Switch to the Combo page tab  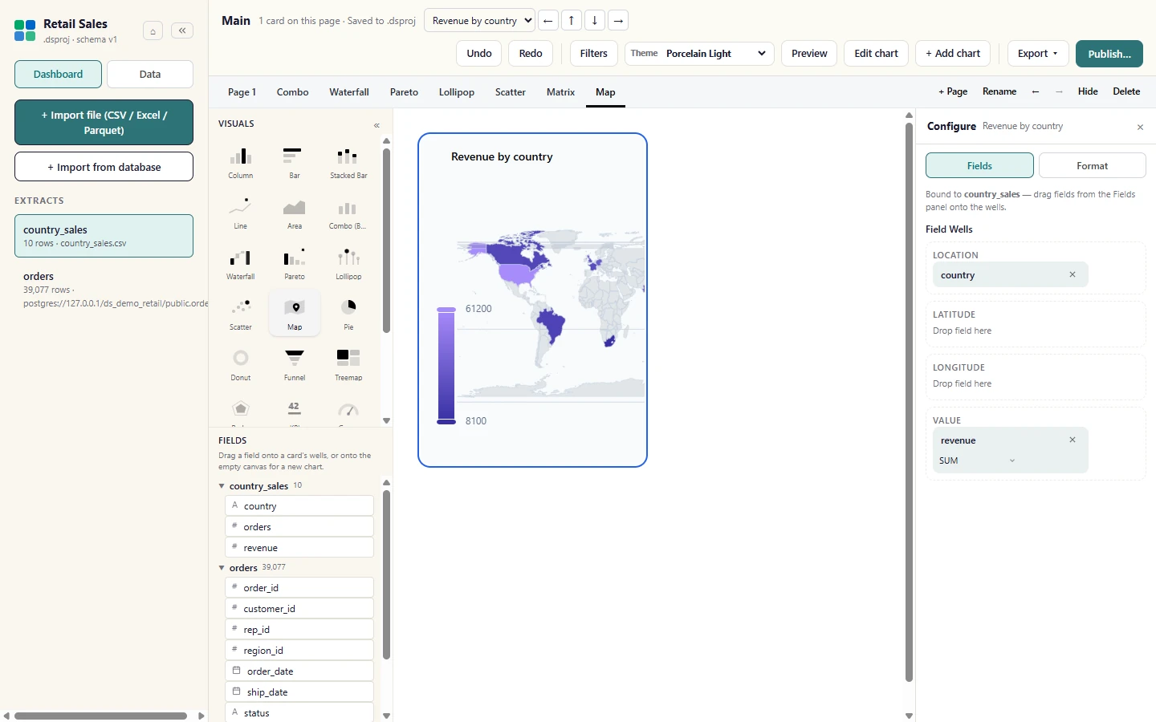pos(293,92)
